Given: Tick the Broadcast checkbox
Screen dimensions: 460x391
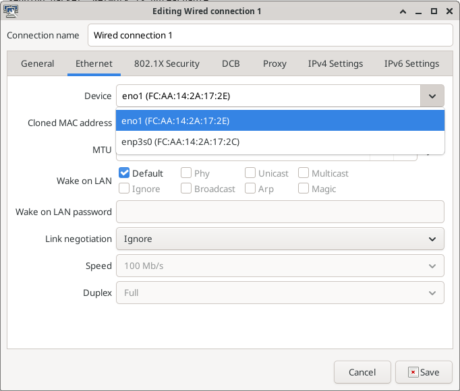Looking at the screenshot, I should 187,189.
